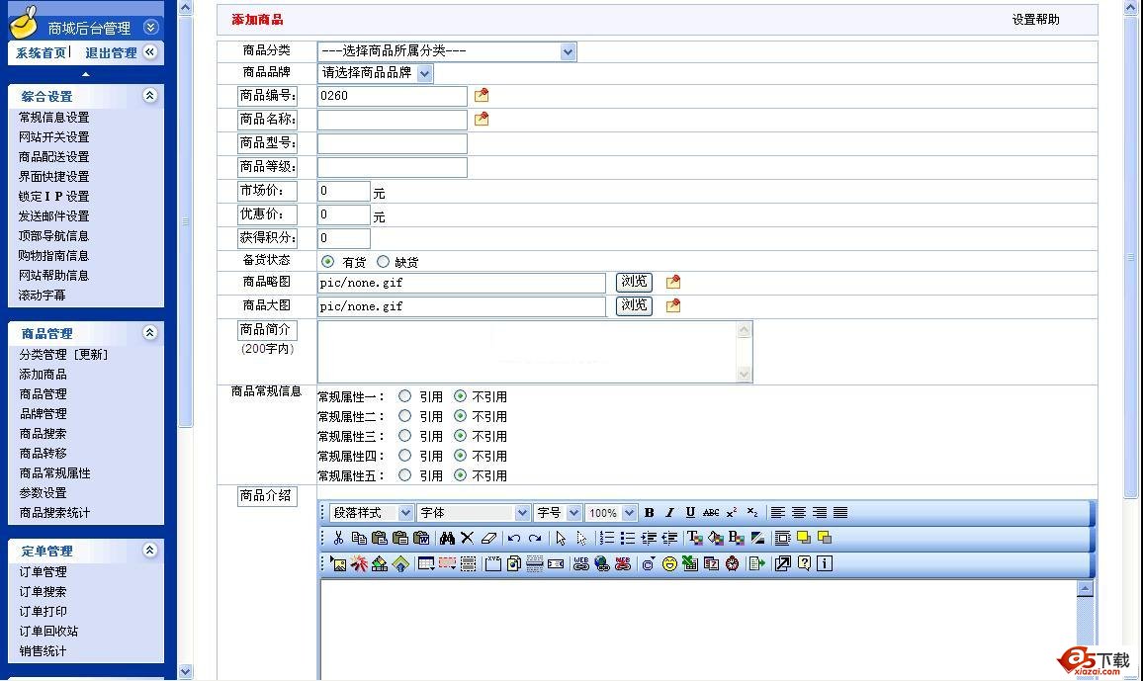Collapse the 综合设置 sidebar section
1143x681 pixels.
coord(149,96)
